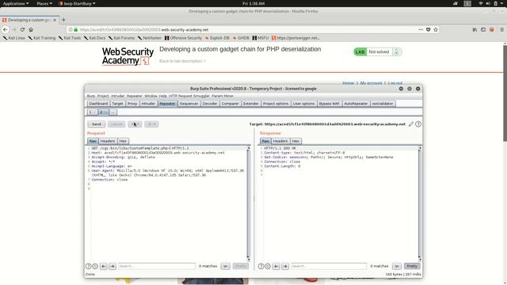Screen dimensions: 507x285
Task: Click the padlock icon in the address bar
Action: (x=76, y=29)
